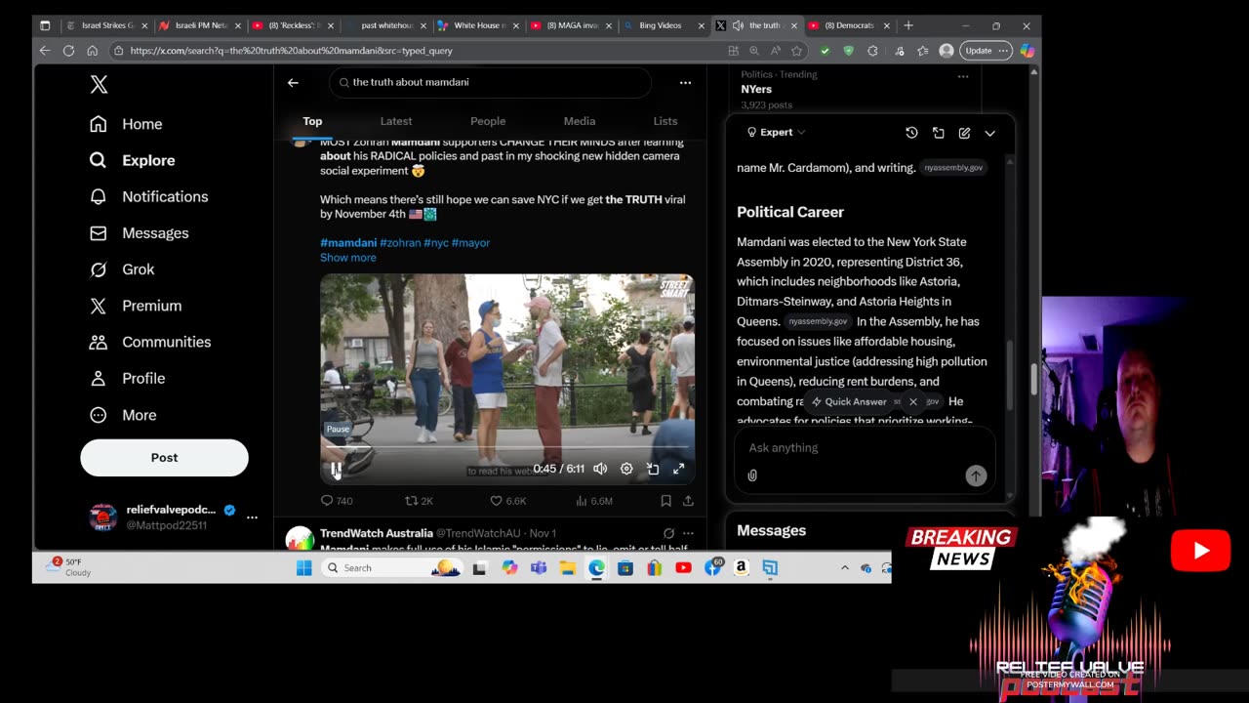Open Grok chat history
This screenshot has height=703, width=1249.
pos(911,133)
